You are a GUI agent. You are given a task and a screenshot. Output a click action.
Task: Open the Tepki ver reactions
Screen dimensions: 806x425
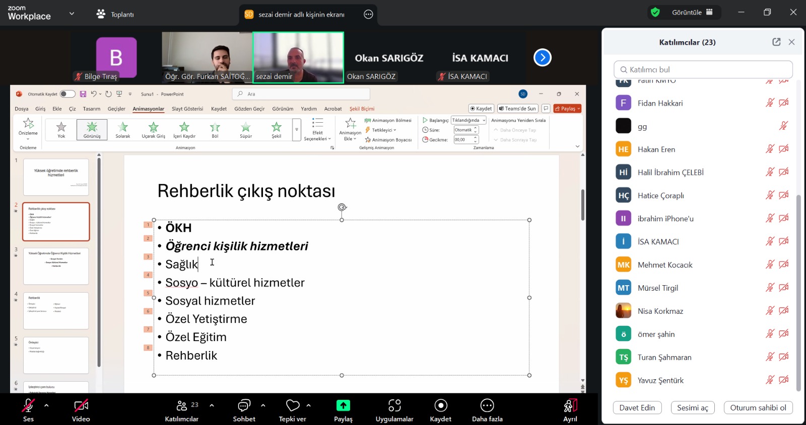(293, 406)
